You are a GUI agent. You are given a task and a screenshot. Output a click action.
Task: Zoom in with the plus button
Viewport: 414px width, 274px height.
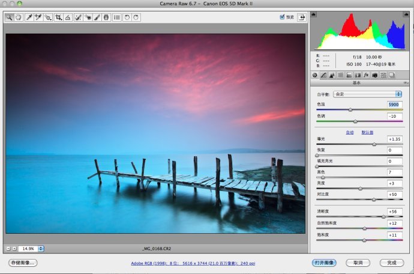coord(14,249)
